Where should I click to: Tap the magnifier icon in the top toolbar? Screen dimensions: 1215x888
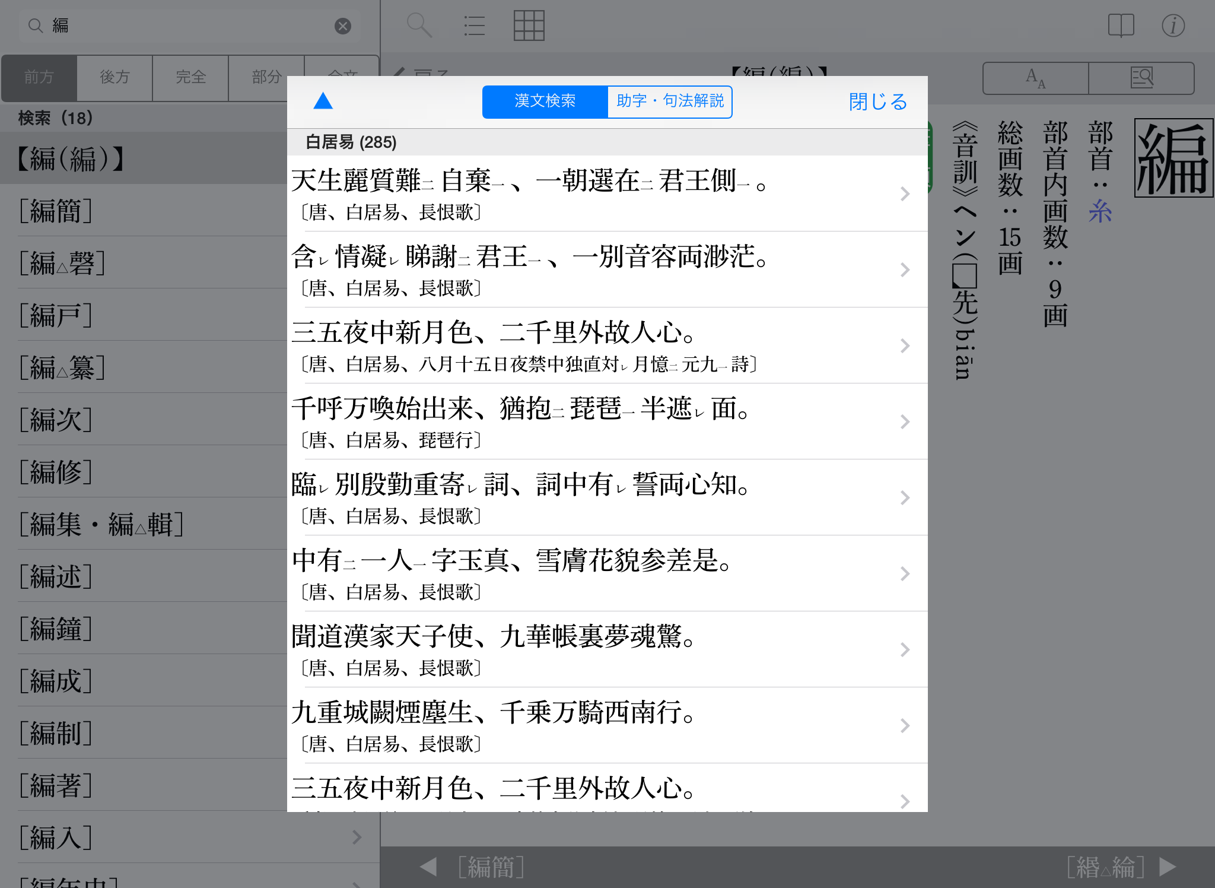pyautogui.click(x=419, y=26)
